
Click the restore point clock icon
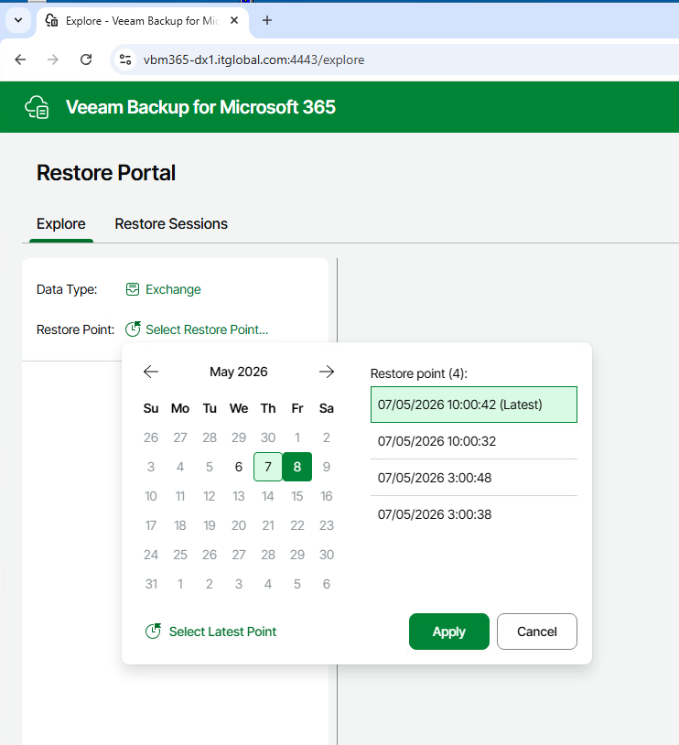tap(133, 329)
